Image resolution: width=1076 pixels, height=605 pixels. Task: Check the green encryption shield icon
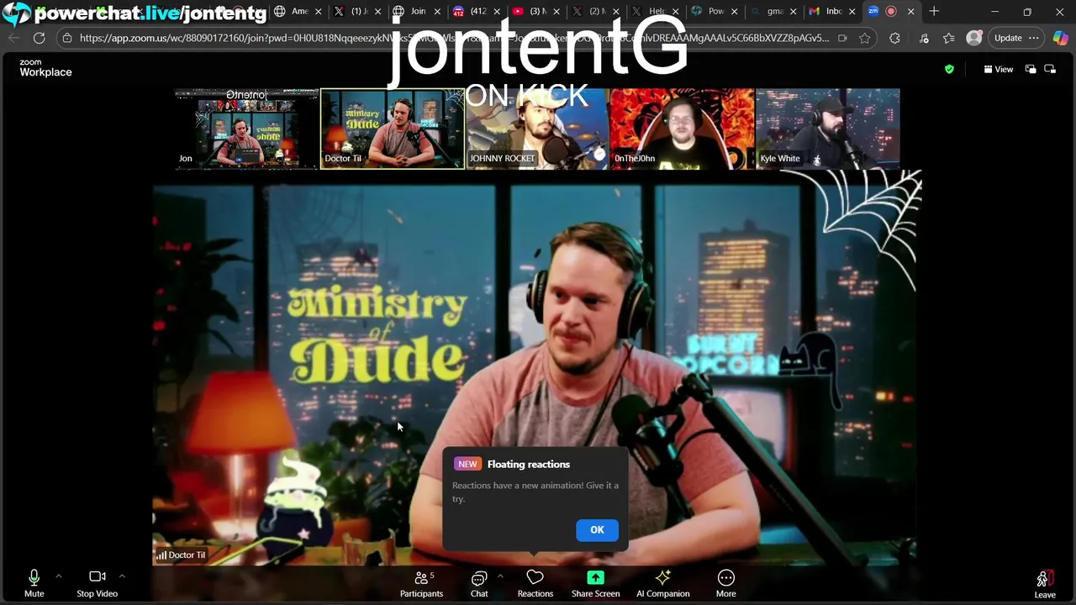(x=949, y=69)
